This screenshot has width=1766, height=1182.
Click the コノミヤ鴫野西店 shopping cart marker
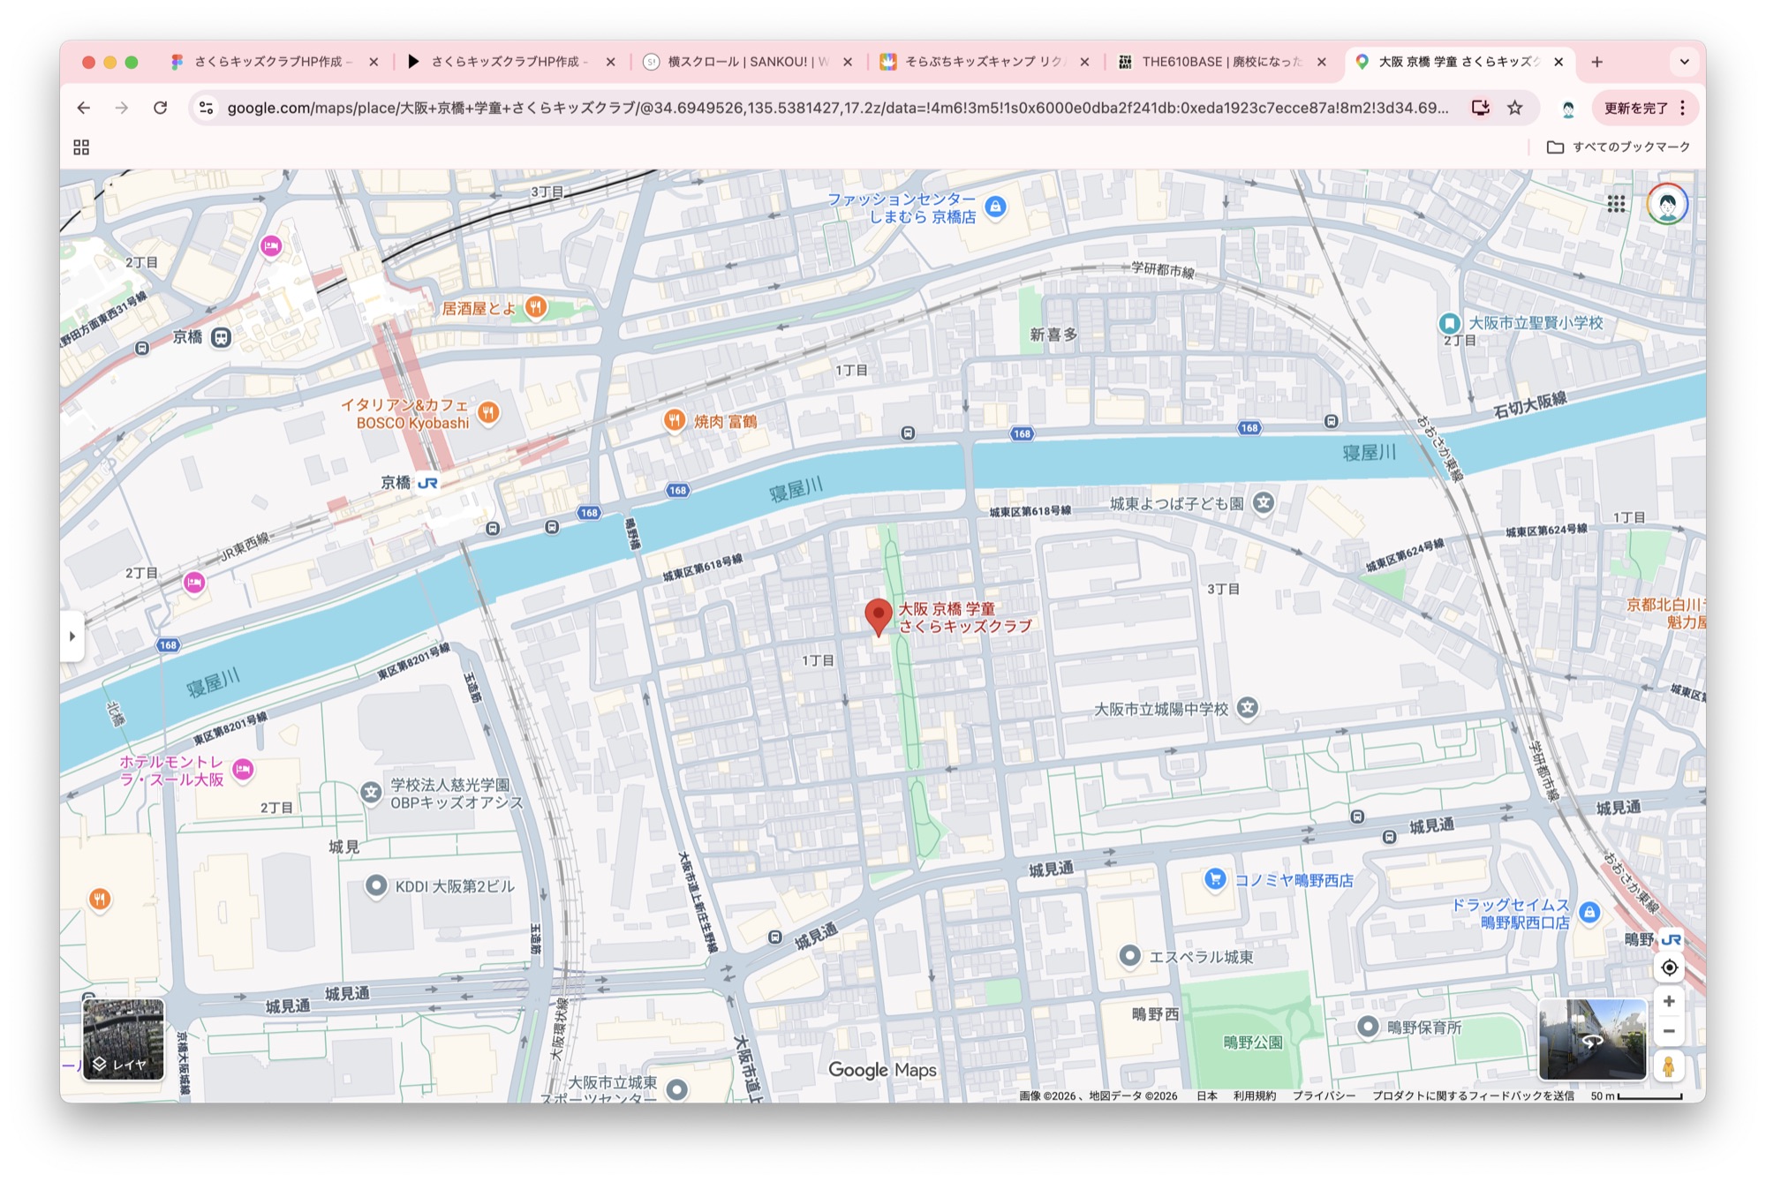click(1215, 879)
